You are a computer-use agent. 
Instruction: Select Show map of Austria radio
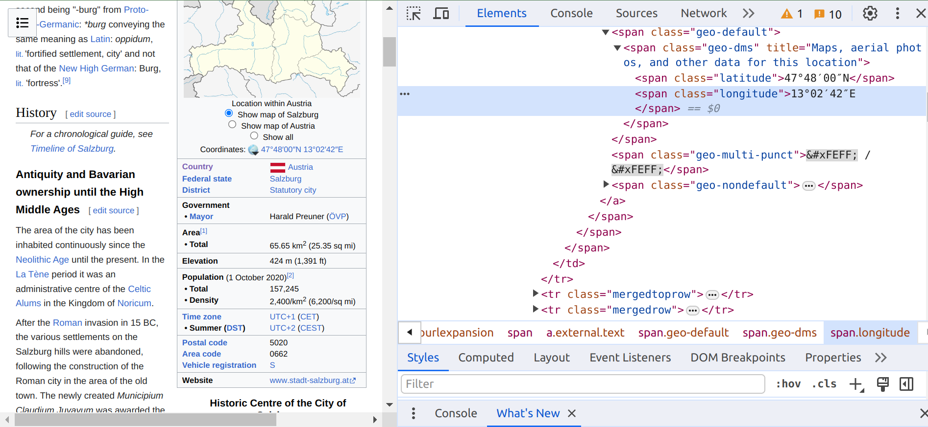point(232,124)
